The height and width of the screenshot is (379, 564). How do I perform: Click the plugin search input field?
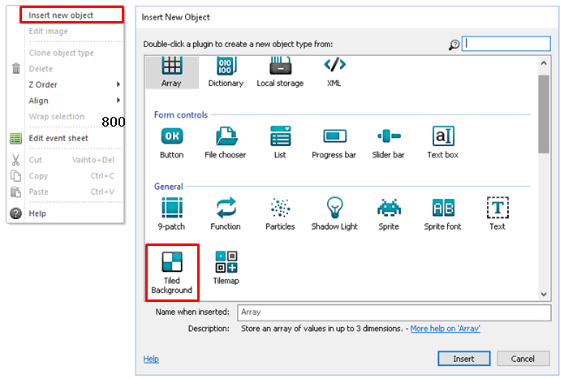[506, 44]
